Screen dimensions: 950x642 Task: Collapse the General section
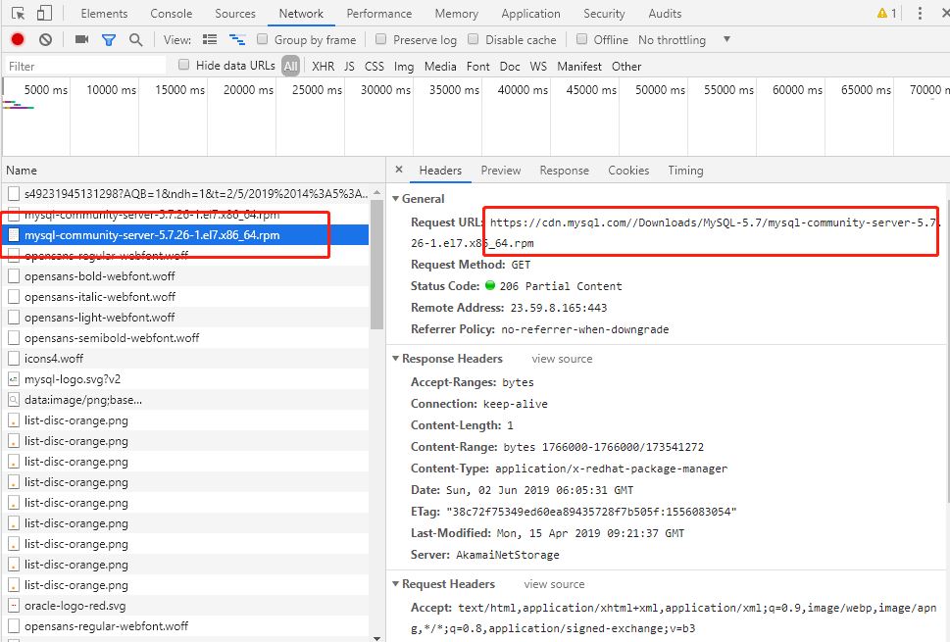tap(396, 199)
